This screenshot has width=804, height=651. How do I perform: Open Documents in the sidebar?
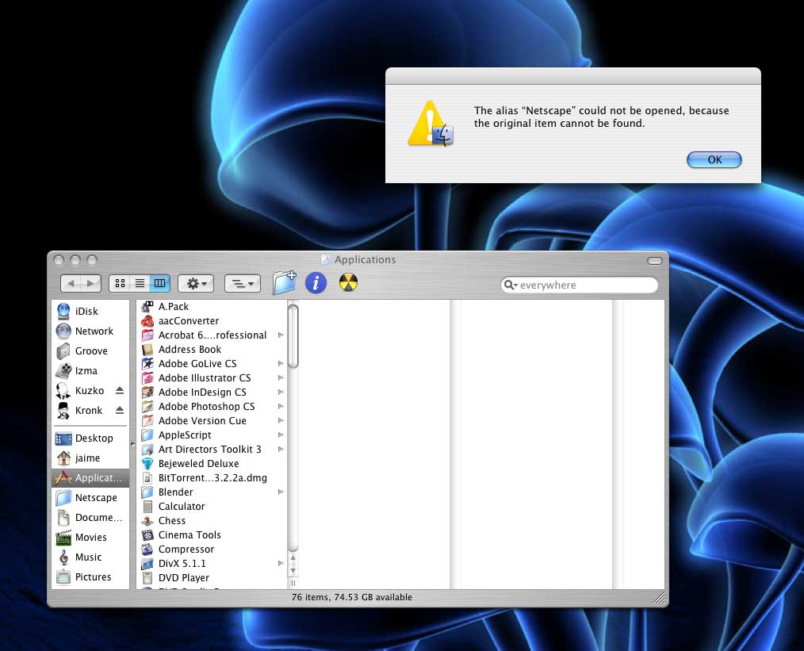[90, 518]
